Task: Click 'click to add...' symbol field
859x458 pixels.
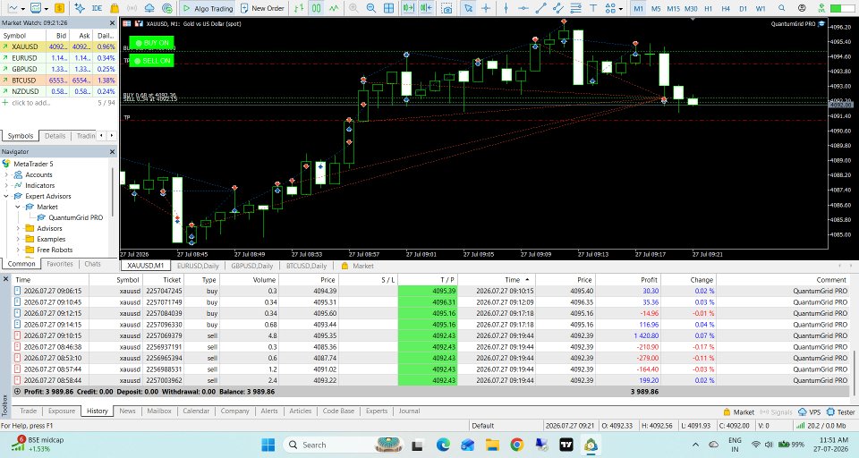Action: 31,103
